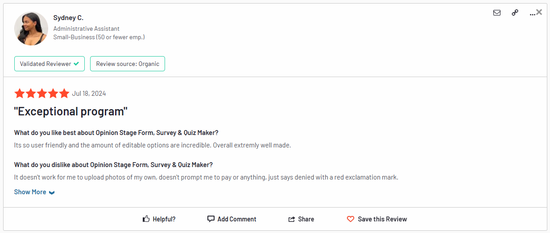Click the thumbs-up Helpful icon

(x=146, y=219)
